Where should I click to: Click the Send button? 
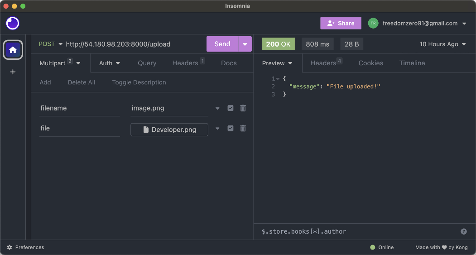click(222, 44)
